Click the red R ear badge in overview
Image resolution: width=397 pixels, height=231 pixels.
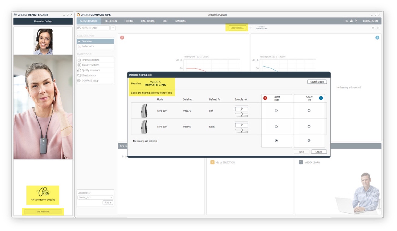122,38
